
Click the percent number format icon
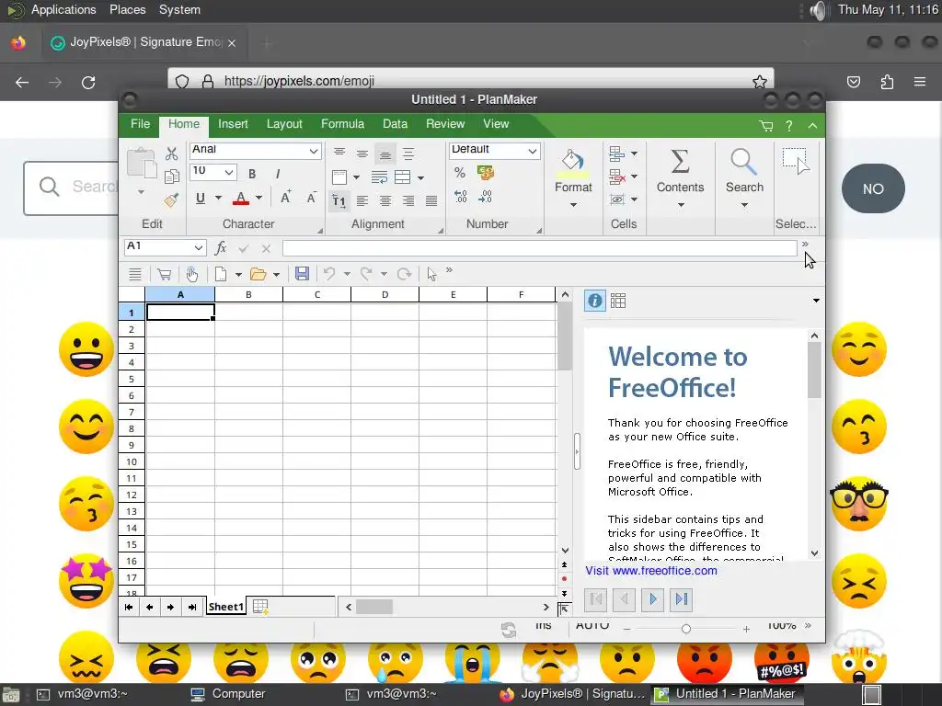[460, 173]
